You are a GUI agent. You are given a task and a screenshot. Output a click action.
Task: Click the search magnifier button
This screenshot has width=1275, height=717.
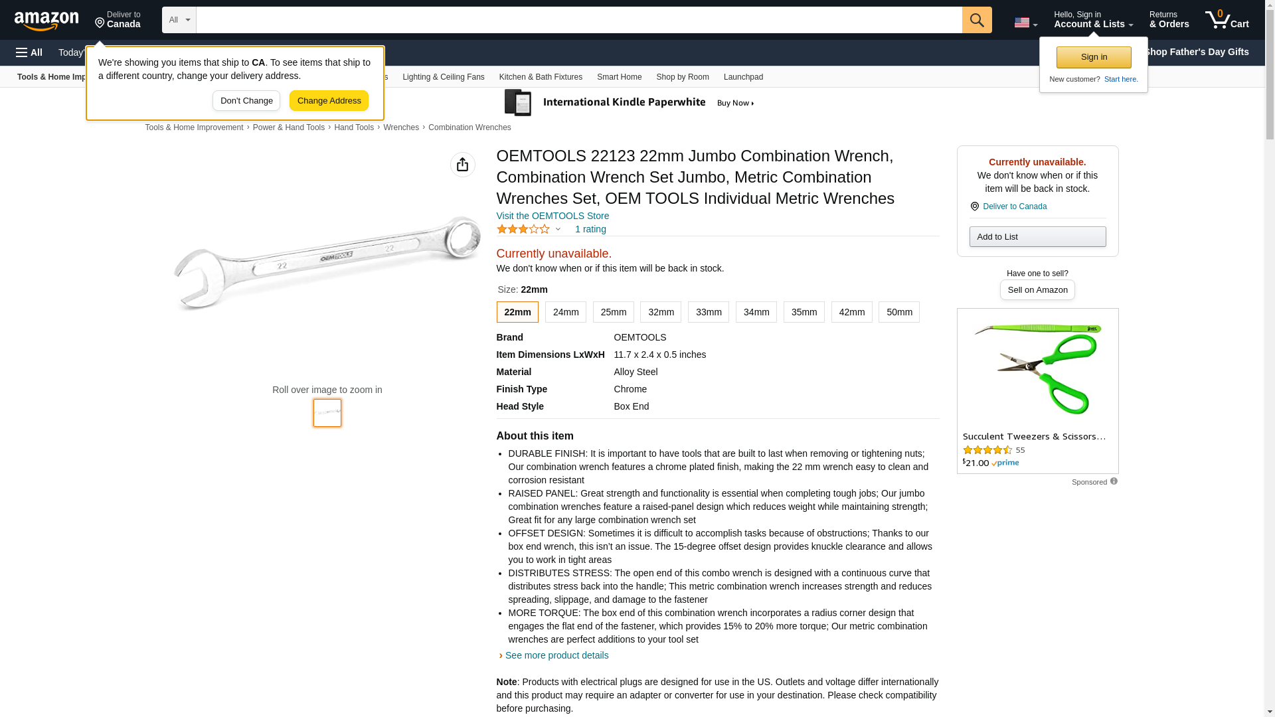(976, 20)
